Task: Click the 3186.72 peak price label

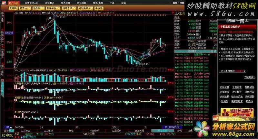Action: 61,17
